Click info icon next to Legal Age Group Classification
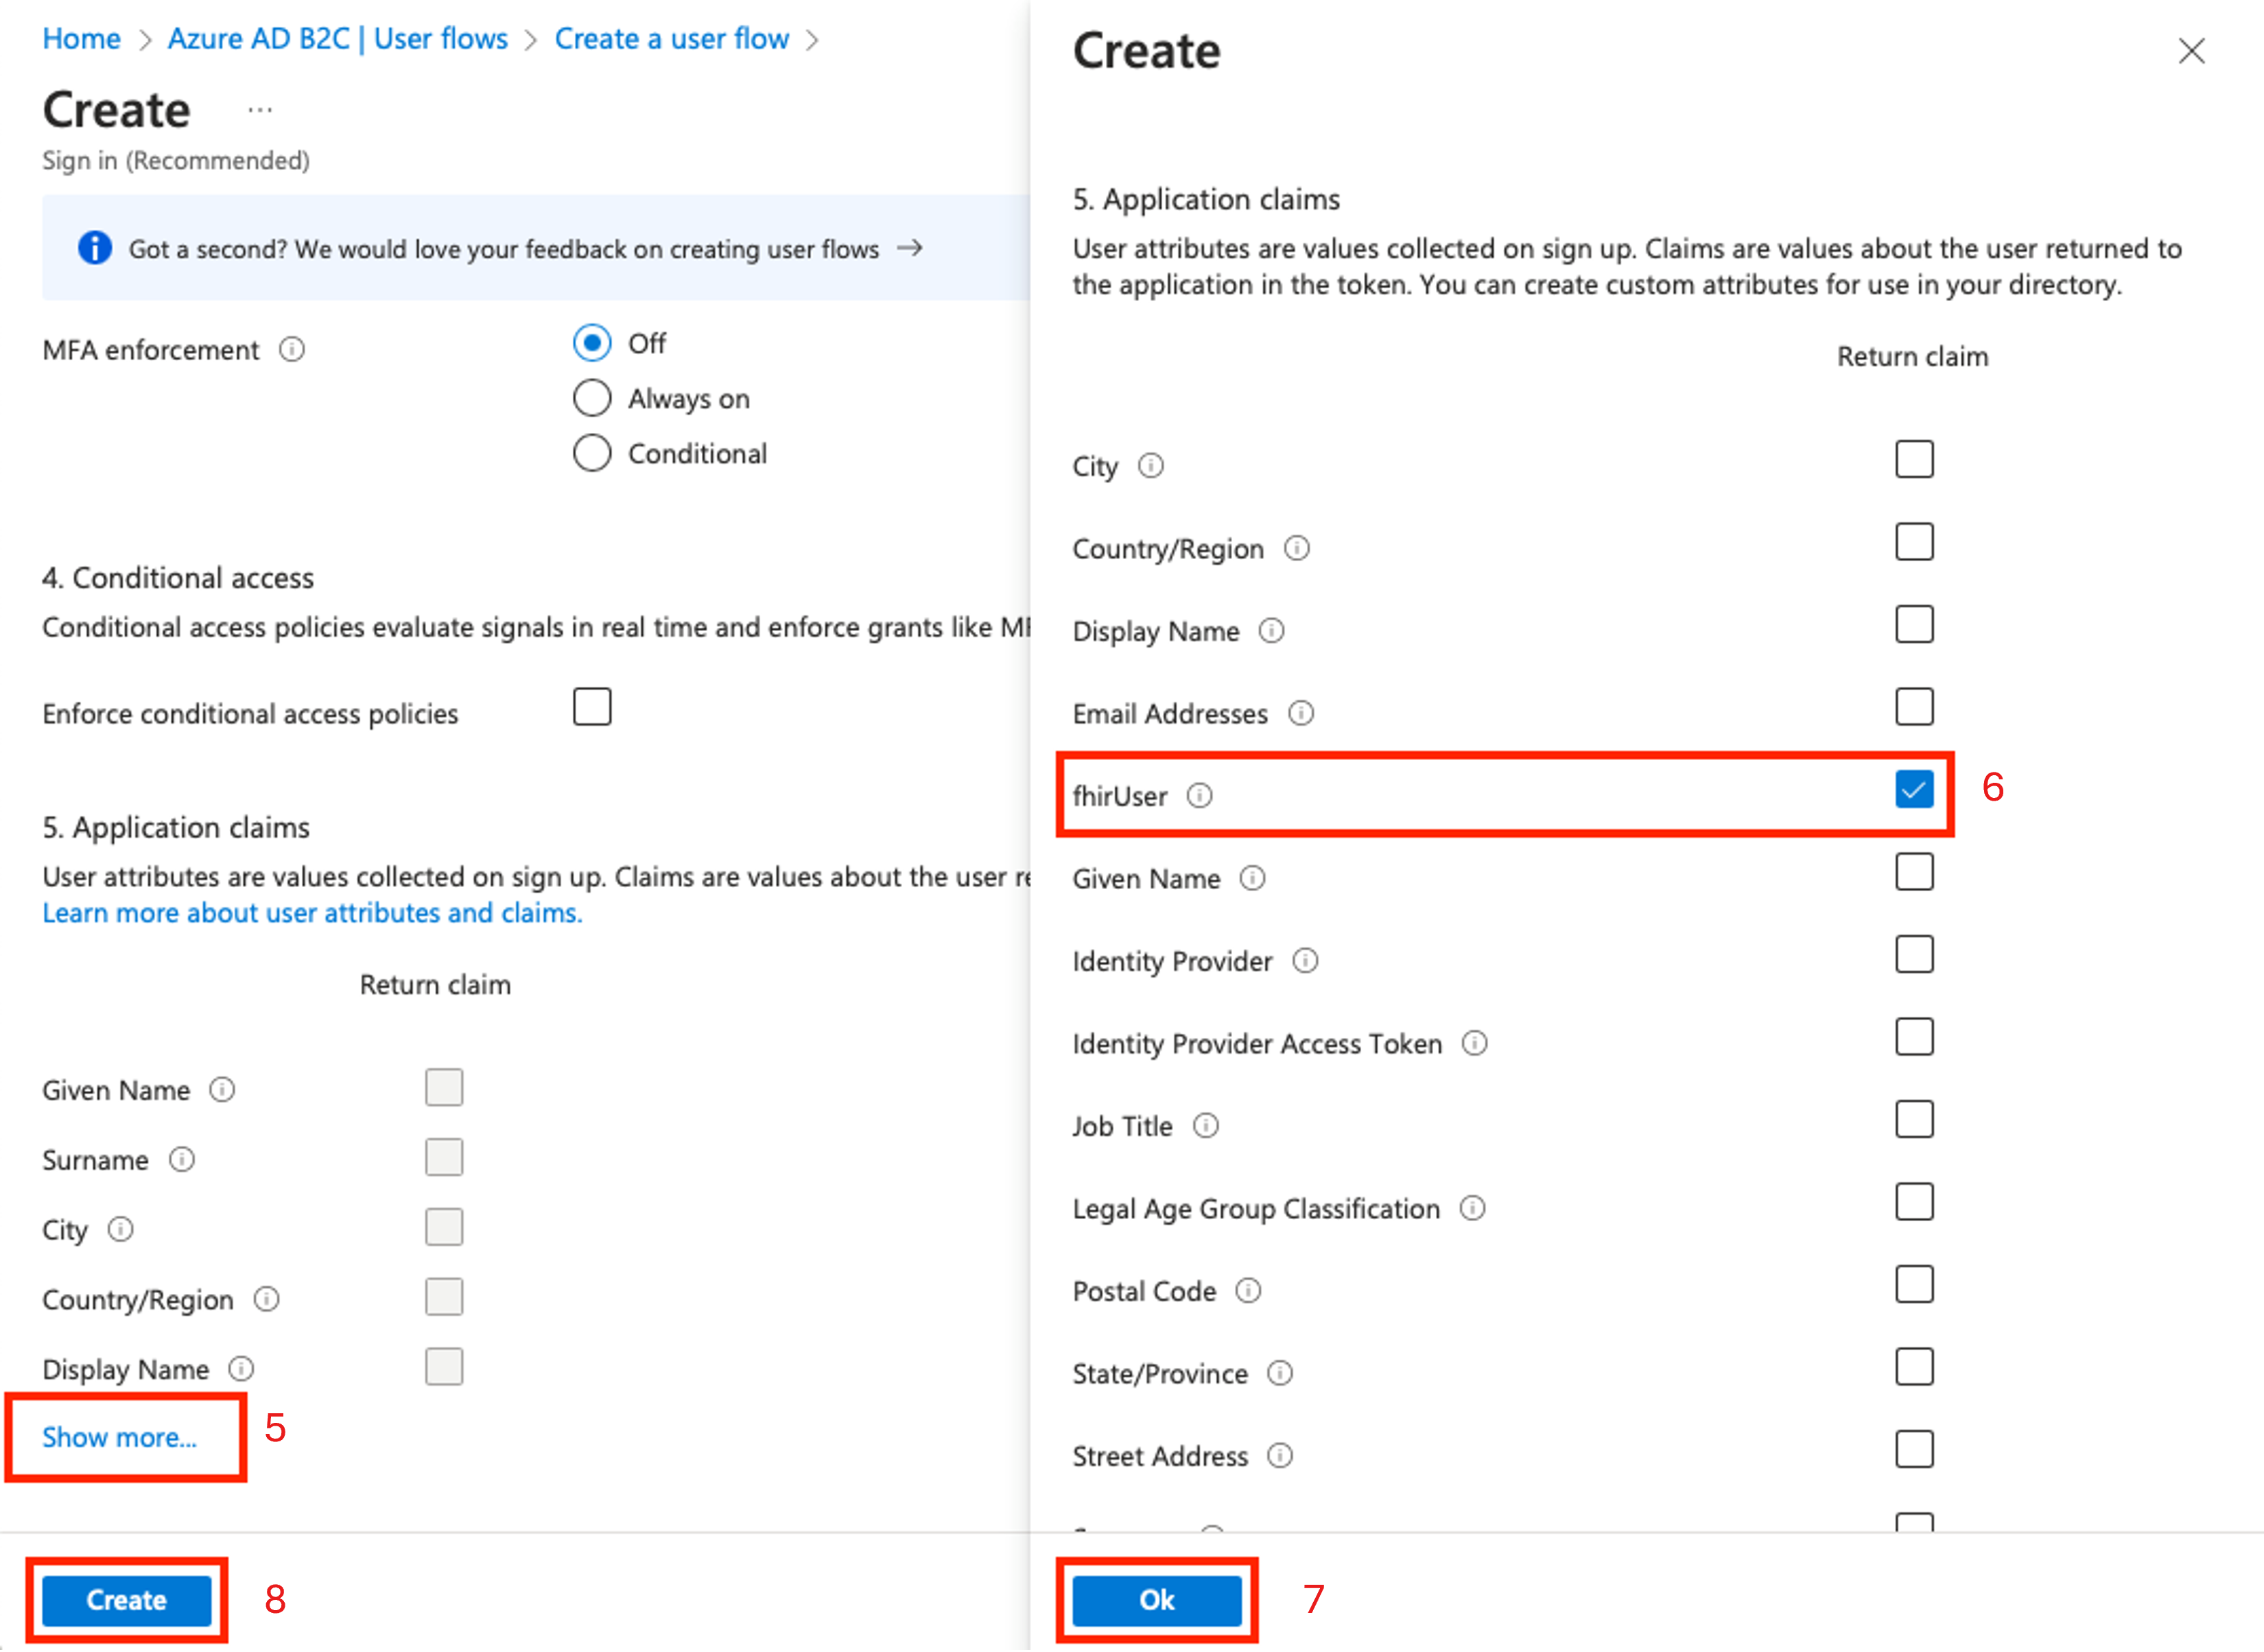Screen dimensions: 2264x1652 click(1472, 1208)
